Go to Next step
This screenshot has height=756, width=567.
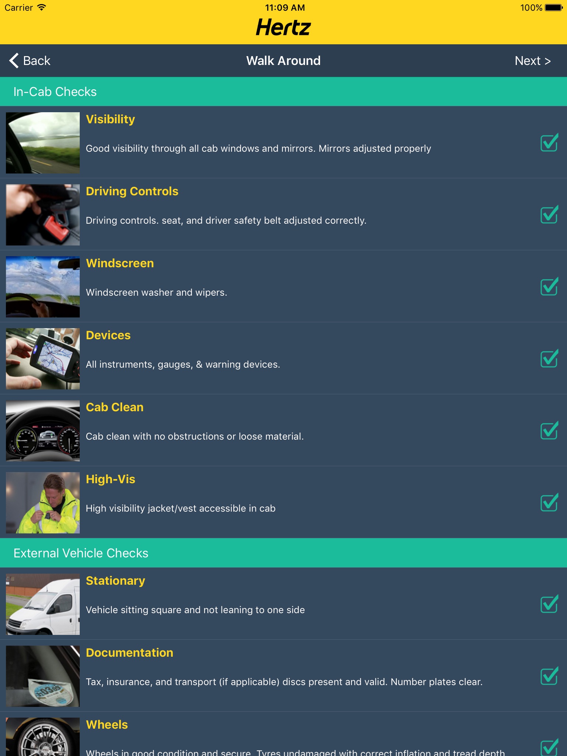533,61
